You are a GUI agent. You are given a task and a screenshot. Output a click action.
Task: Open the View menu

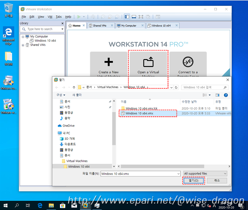41,17
